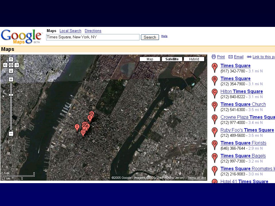Pan the map left with the arrow
275x206 pixels.
pyautogui.click(x=5, y=65)
